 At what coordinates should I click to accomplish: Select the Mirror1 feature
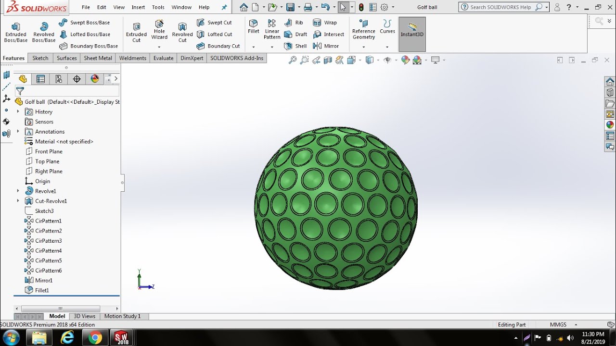click(39, 280)
